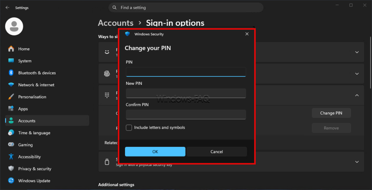This screenshot has height=190, width=372.
Task: Click the Settings window vertical scrollbar
Action: tap(371, 62)
